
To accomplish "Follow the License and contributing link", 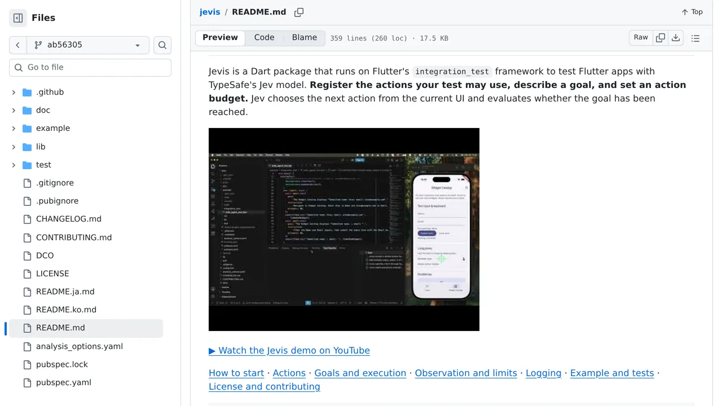I will click(x=265, y=387).
